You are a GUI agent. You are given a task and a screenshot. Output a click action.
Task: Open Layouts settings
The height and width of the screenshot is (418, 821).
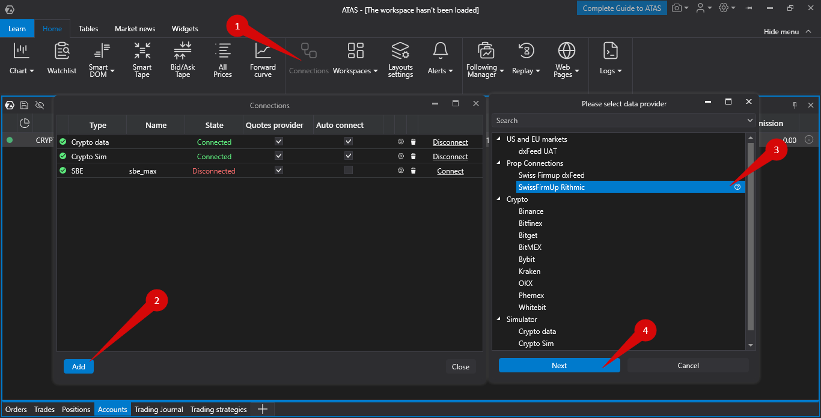(400, 60)
